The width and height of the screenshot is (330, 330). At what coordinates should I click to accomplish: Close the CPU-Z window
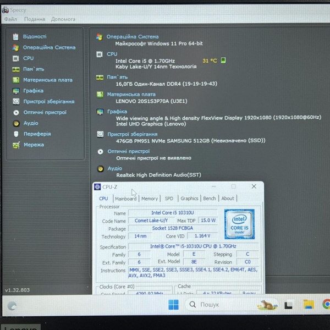254,186
